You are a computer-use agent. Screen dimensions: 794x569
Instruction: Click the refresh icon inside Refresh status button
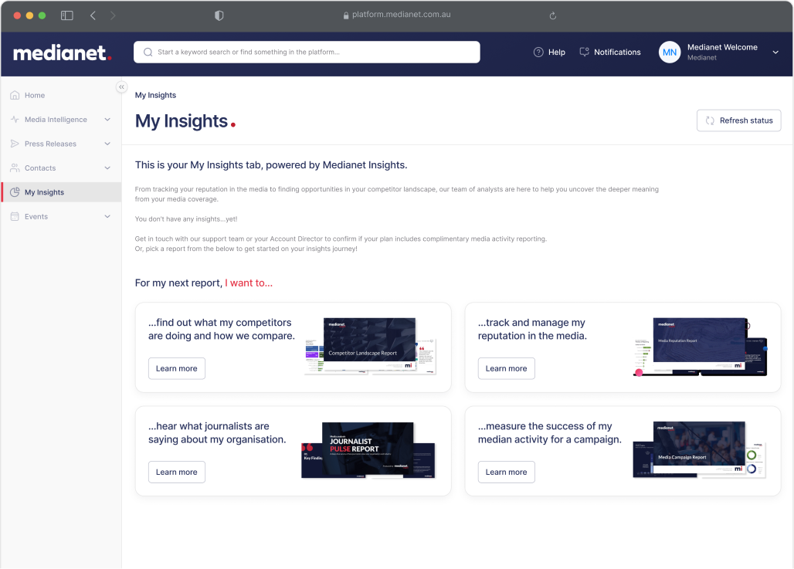[x=709, y=120]
